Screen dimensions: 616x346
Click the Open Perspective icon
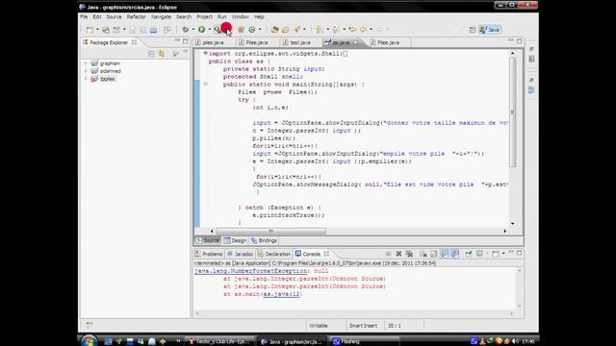click(473, 30)
